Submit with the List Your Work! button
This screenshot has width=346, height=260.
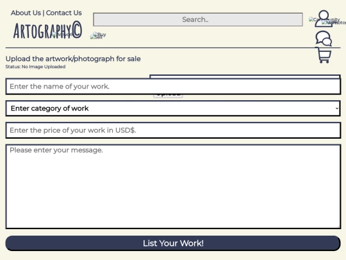[x=173, y=243]
